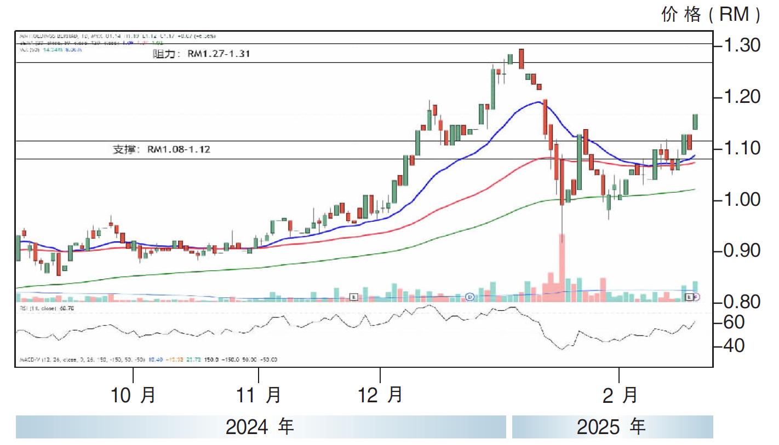Click the '10 月' time axis label
779x445 pixels.
[133, 395]
